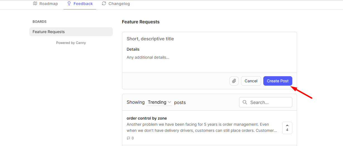The image size is (343, 146).
Task: Open the Trending sort dropdown
Action: (159, 102)
